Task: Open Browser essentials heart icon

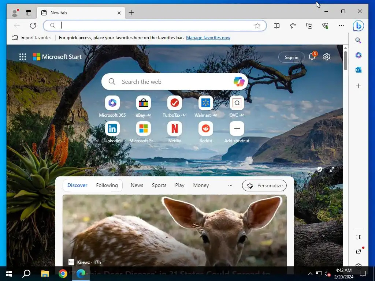Action: pos(325,26)
